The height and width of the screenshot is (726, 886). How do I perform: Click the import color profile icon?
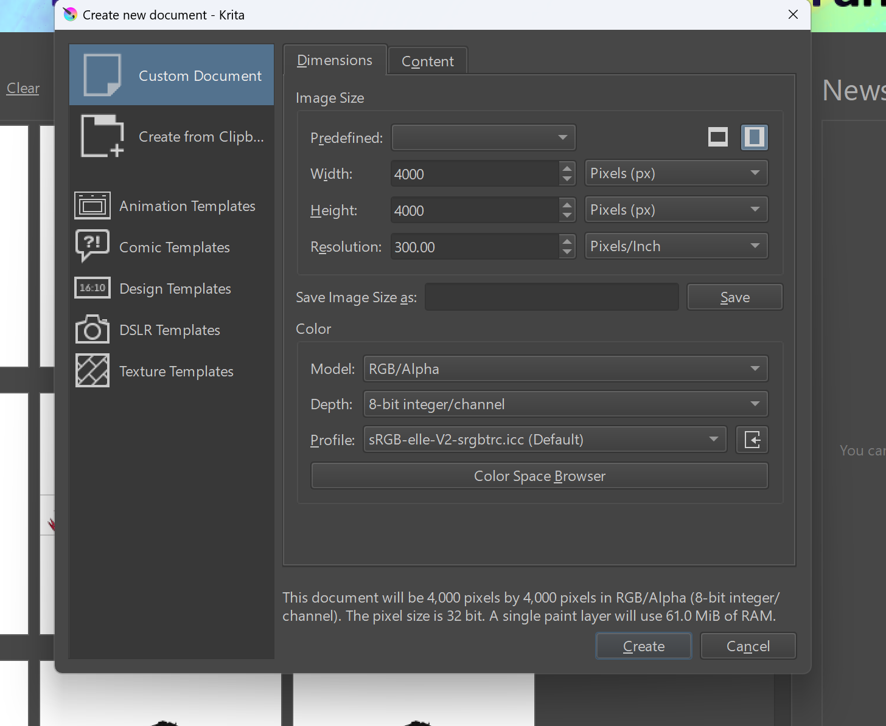tap(752, 440)
